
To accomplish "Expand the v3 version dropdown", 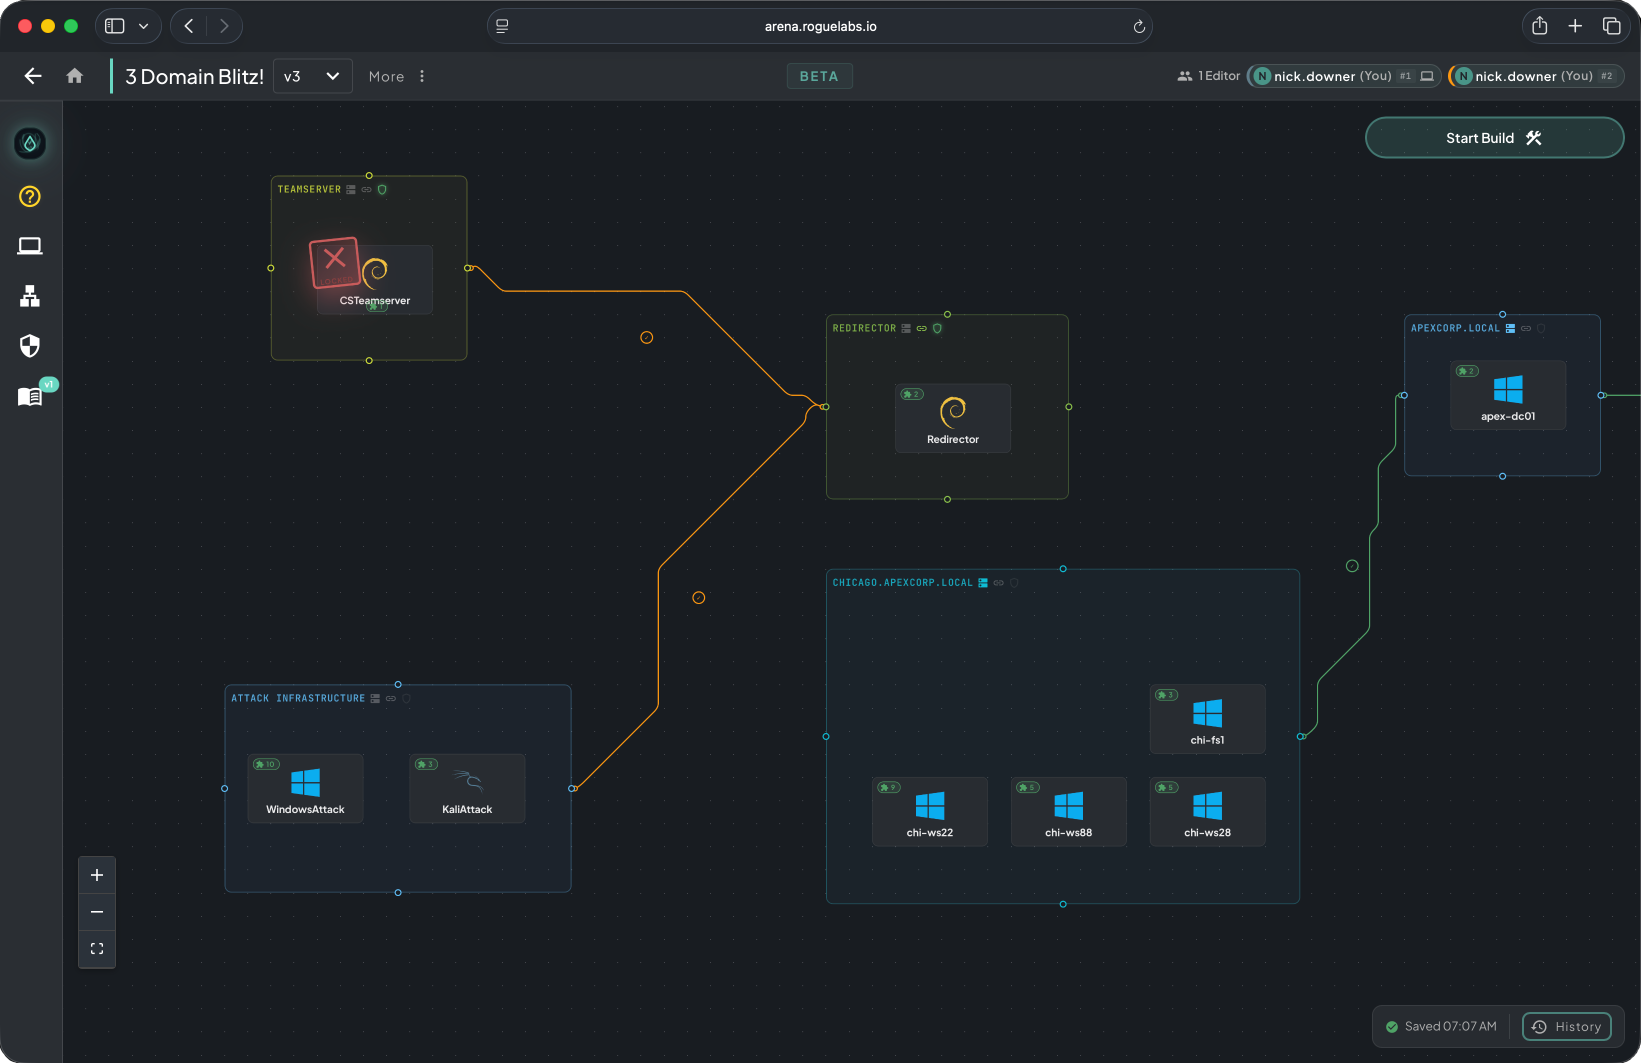I will pyautogui.click(x=312, y=76).
